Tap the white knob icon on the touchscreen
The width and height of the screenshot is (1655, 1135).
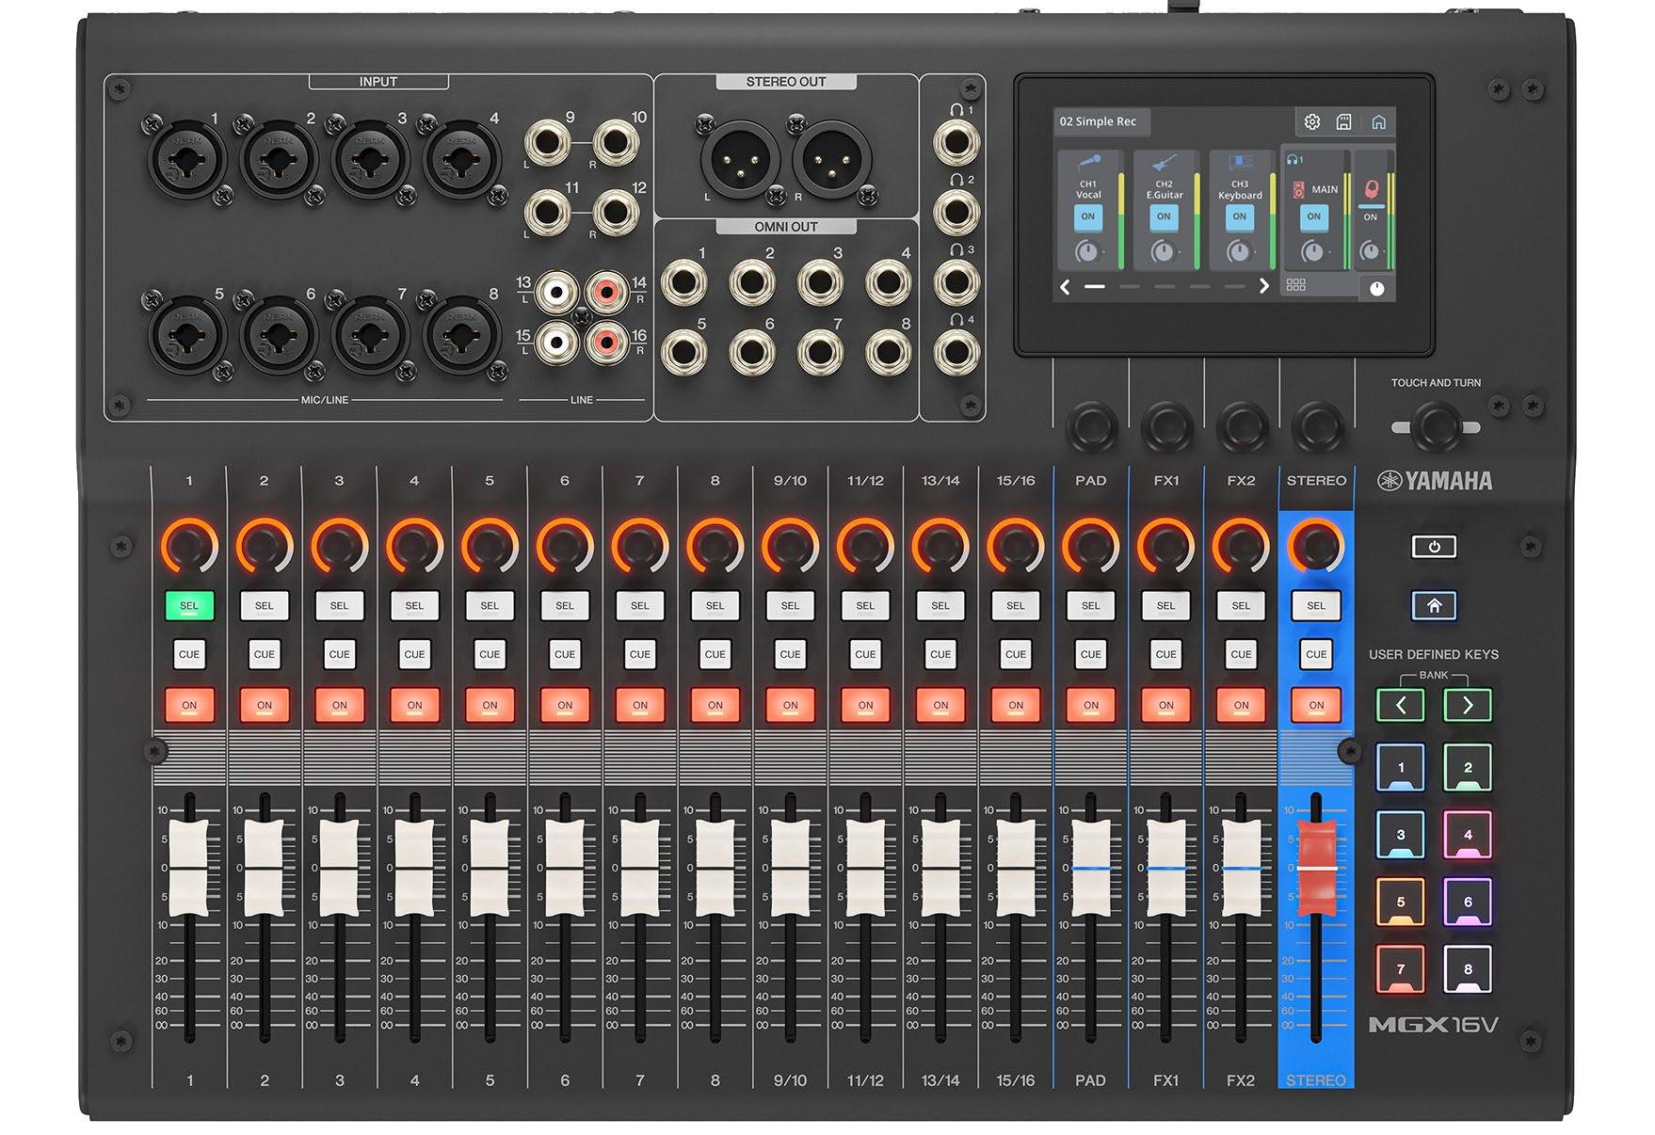[x=1377, y=288]
